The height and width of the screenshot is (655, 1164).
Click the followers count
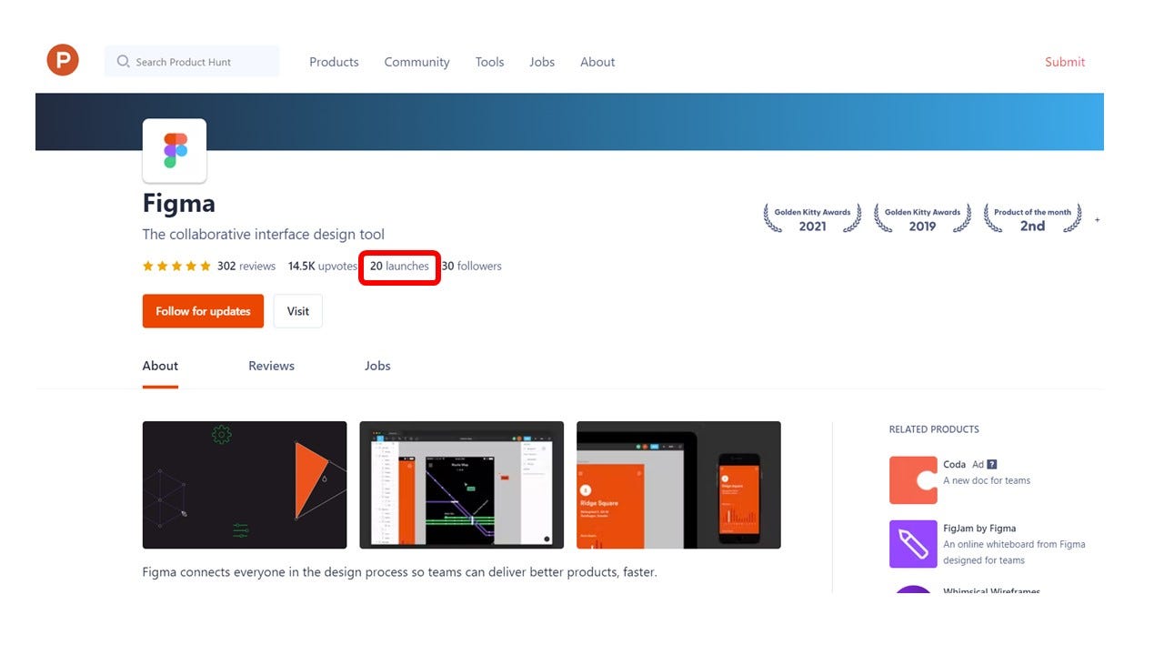472,267
